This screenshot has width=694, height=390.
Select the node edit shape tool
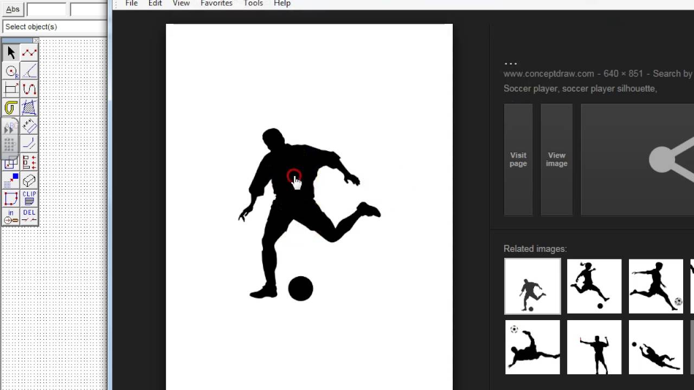tap(11, 199)
